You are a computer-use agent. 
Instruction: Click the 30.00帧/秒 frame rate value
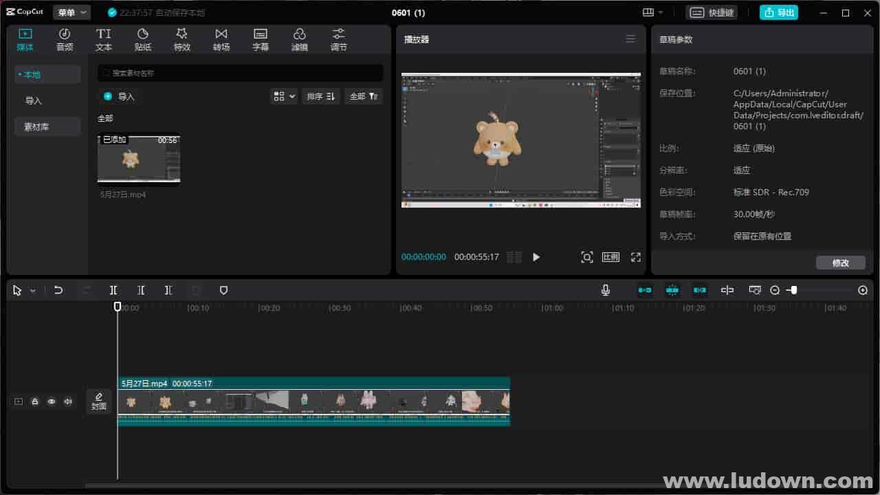[x=754, y=214]
